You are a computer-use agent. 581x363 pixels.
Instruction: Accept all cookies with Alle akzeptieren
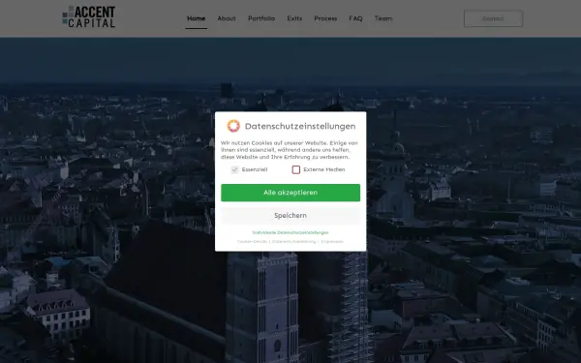pos(290,193)
